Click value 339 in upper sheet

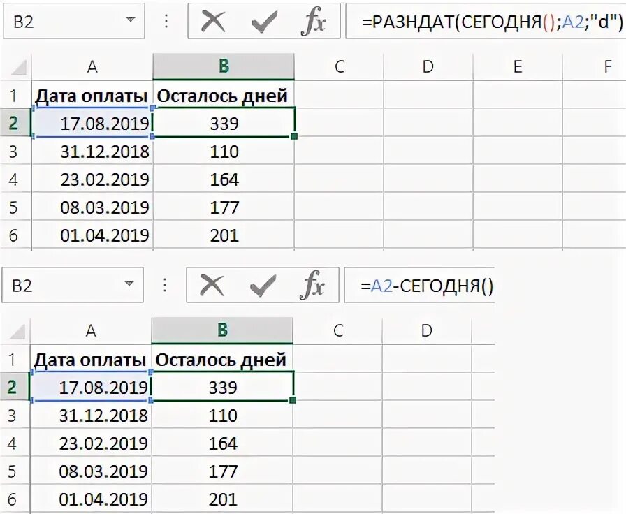(224, 123)
